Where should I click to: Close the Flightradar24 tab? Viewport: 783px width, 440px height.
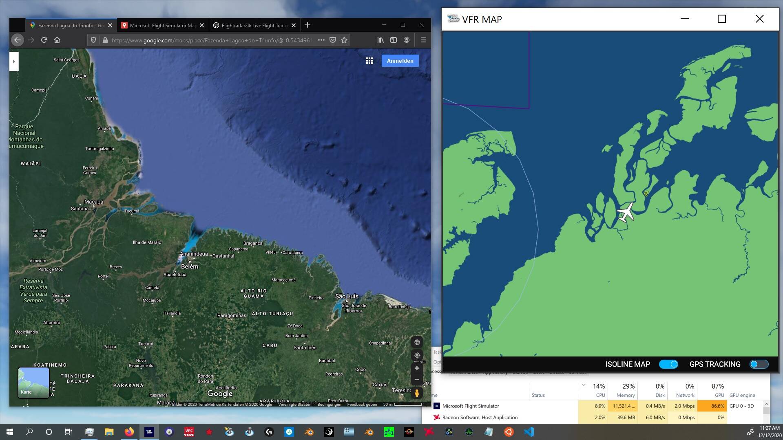click(294, 25)
